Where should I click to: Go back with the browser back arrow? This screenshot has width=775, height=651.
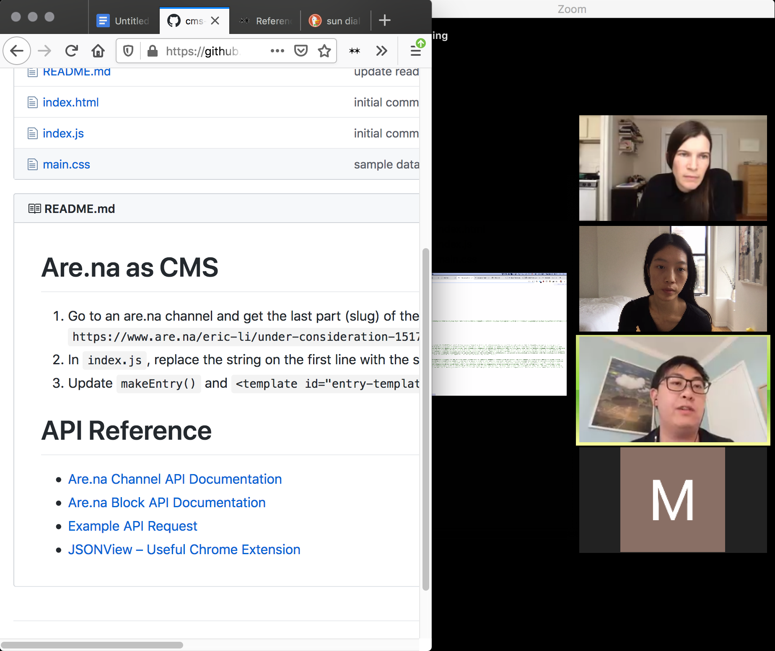point(17,51)
